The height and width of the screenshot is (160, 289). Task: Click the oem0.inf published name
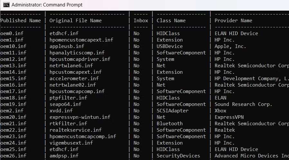tap(12, 33)
